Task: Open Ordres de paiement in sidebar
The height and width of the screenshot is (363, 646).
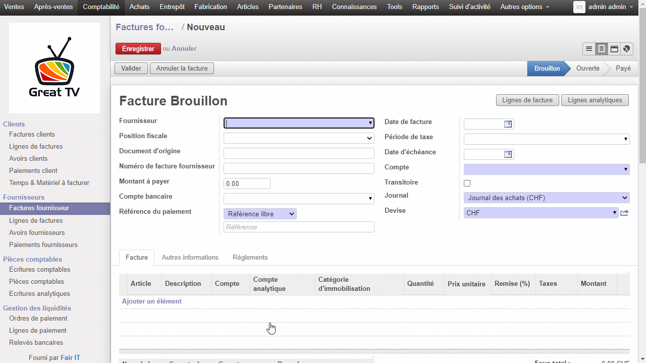Action: [38, 318]
